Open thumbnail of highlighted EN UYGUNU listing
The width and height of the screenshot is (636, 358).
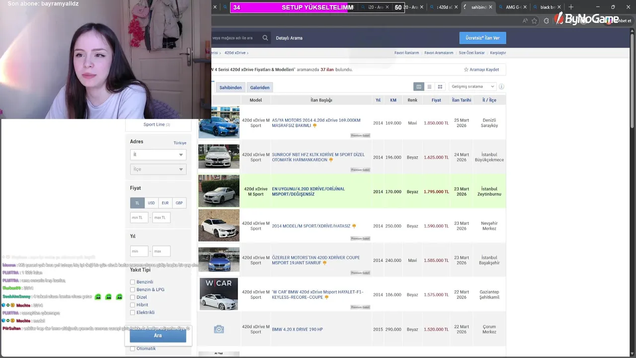coord(219,191)
